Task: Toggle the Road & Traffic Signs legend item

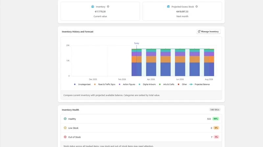Action: pyautogui.click(x=105, y=84)
